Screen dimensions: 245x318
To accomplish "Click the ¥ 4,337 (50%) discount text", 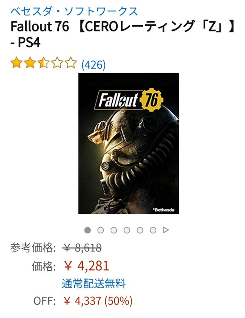I will click(x=98, y=301).
